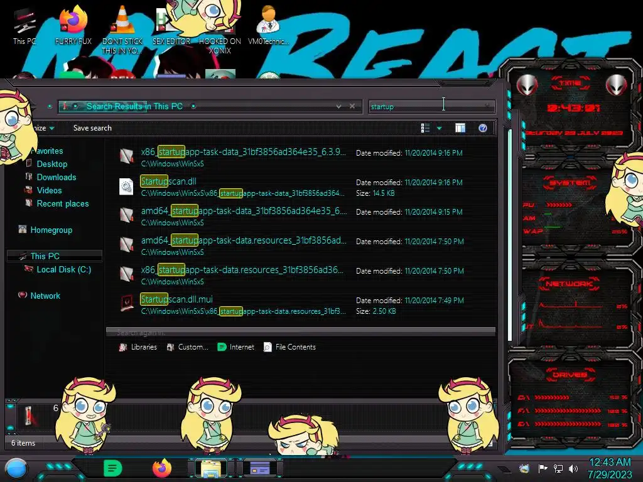This screenshot has height=482, width=643.
Task: Select Downloads in Favorites
Action: coord(57,177)
